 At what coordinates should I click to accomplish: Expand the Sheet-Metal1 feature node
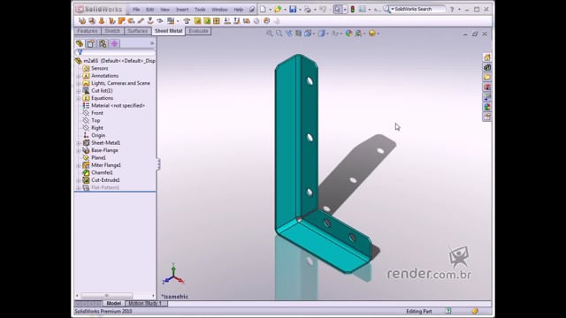(x=79, y=143)
